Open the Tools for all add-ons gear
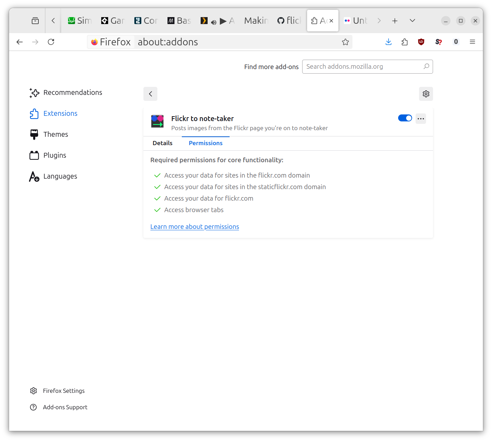 426,94
